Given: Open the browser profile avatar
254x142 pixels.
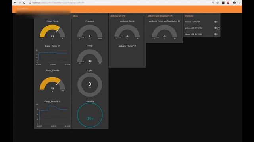Looking at the screenshot, I should click(235, 3).
